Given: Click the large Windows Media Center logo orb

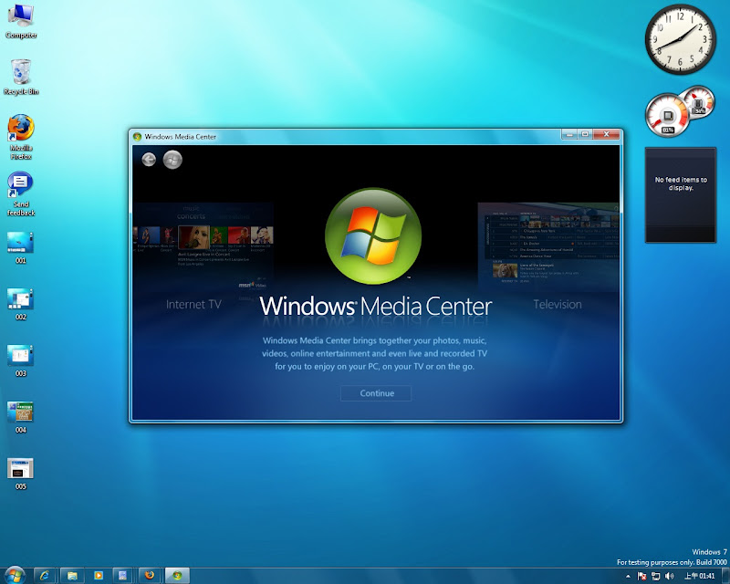Looking at the screenshot, I should [x=373, y=235].
